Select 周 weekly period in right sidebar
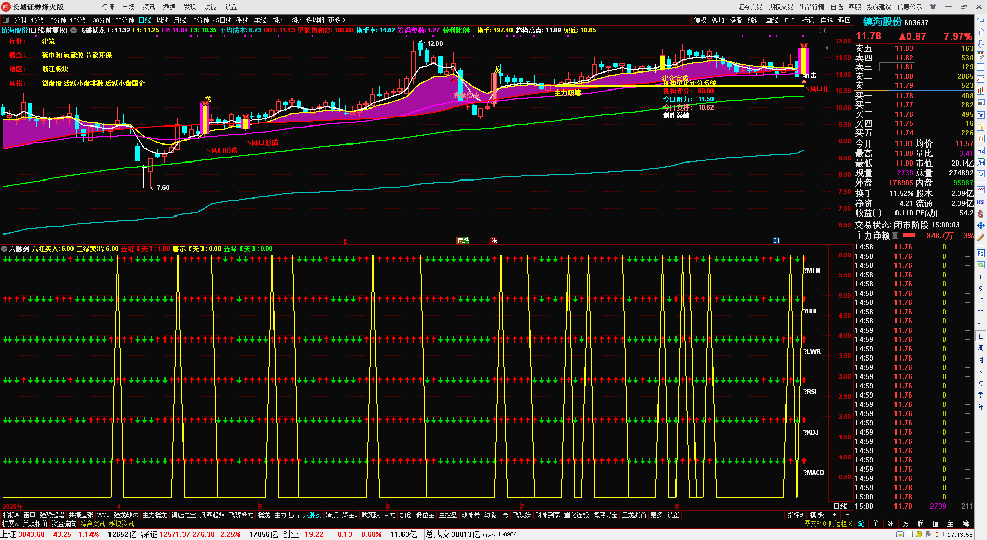The height and width of the screenshot is (540, 987). tap(981, 348)
